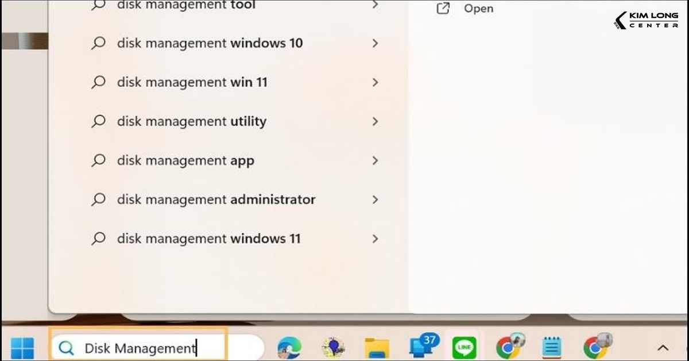Open File Explorer from the taskbar
This screenshot has width=689, height=361.
[377, 348]
